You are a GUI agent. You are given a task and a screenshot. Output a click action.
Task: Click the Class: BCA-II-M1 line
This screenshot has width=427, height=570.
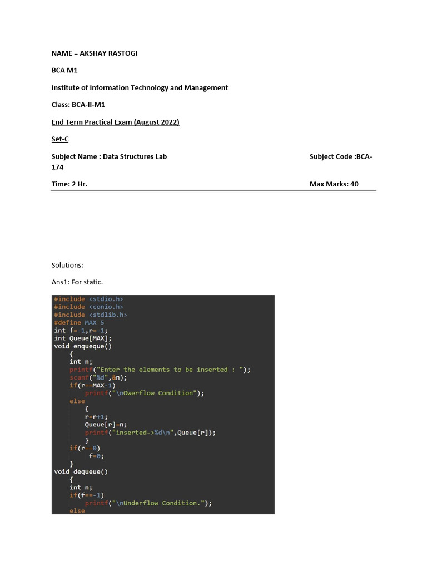78,105
